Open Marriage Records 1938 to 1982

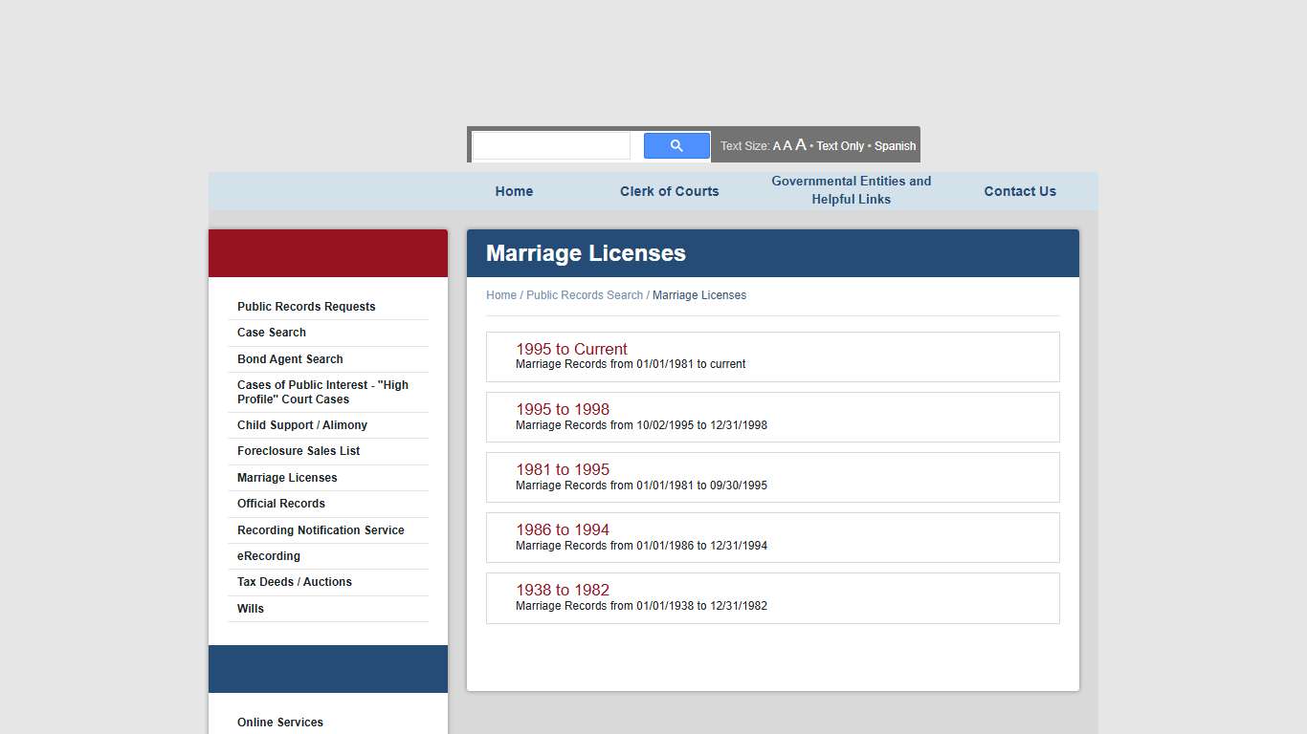tap(563, 590)
